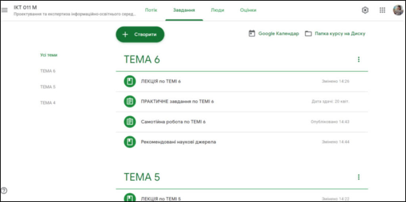
Task: Click the icon for Рекомендовані наукові джерела
Action: (130, 142)
